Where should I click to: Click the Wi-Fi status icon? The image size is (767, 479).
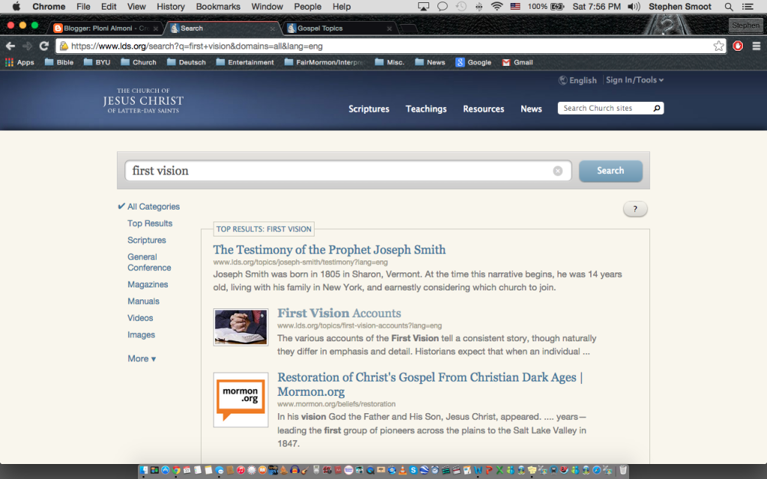coord(497,6)
